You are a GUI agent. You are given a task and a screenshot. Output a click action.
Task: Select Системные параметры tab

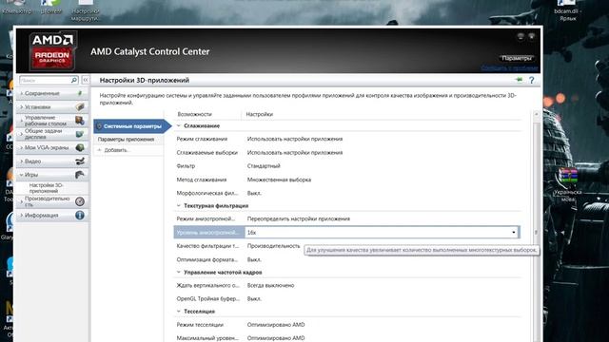132,126
